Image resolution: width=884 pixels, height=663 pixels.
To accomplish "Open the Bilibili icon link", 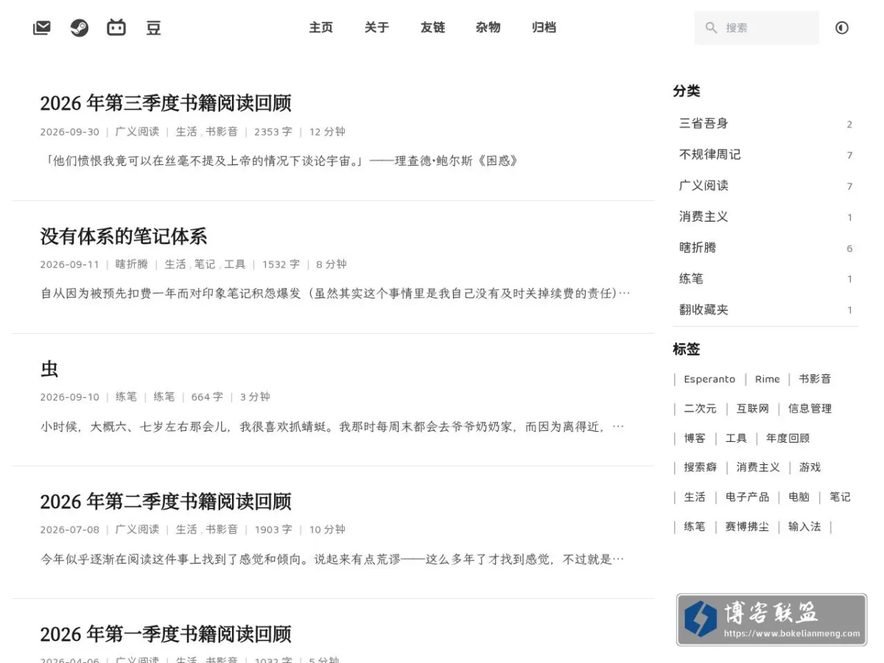I will pos(116,28).
